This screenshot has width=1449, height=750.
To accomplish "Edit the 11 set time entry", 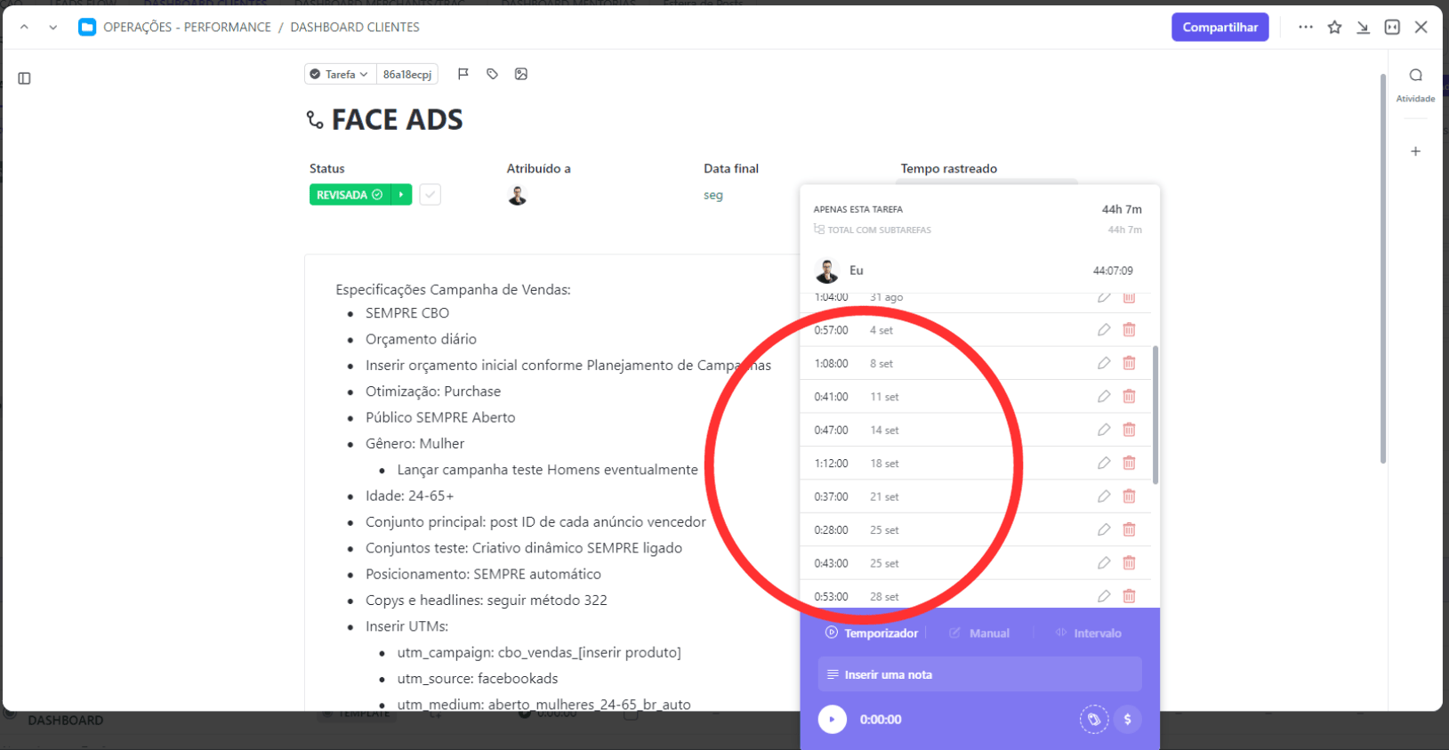I will point(1104,397).
